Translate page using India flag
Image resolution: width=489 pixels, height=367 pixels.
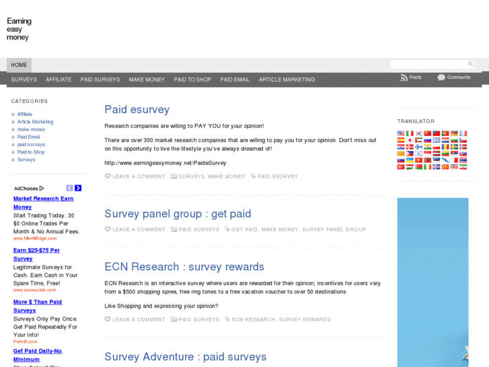[428, 147]
